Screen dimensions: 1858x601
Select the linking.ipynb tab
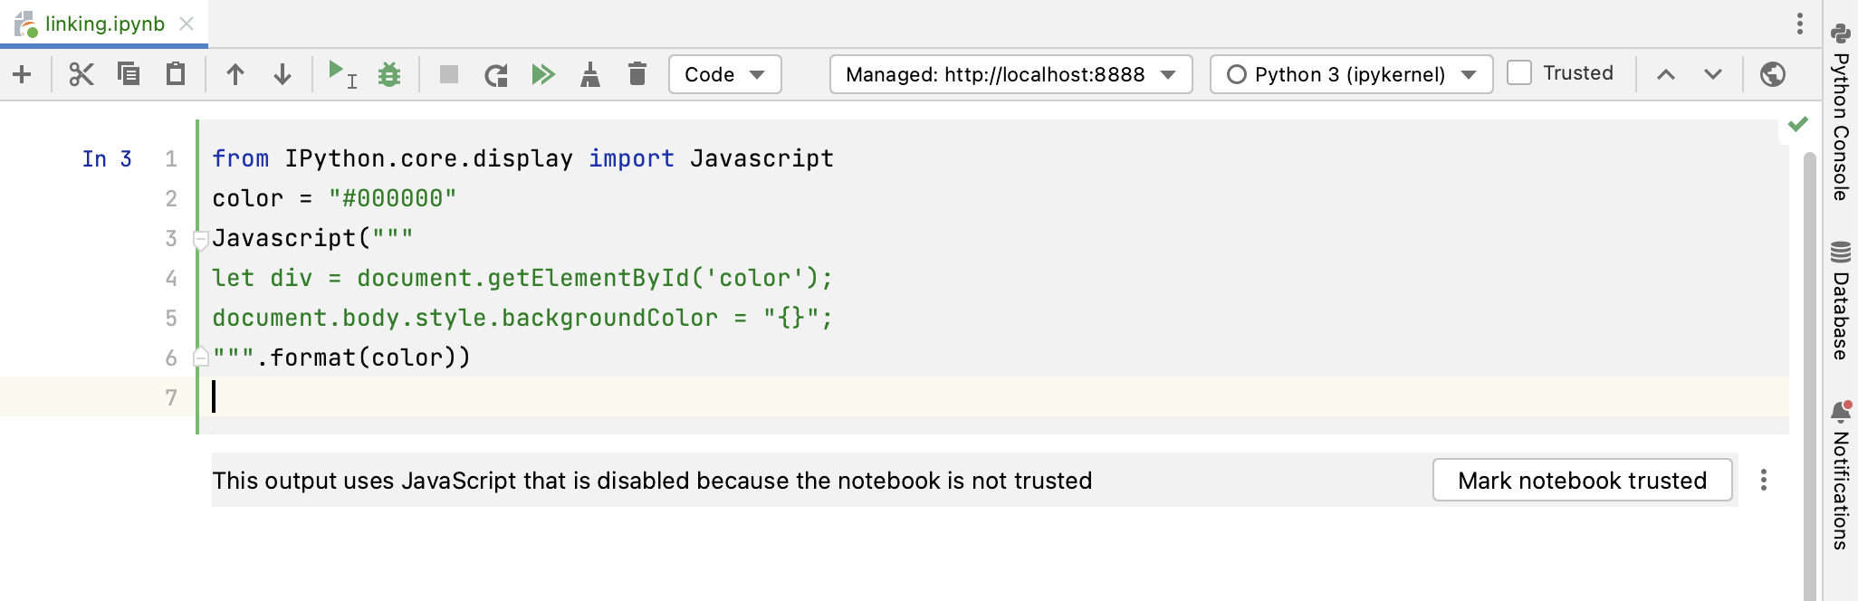pos(104,24)
